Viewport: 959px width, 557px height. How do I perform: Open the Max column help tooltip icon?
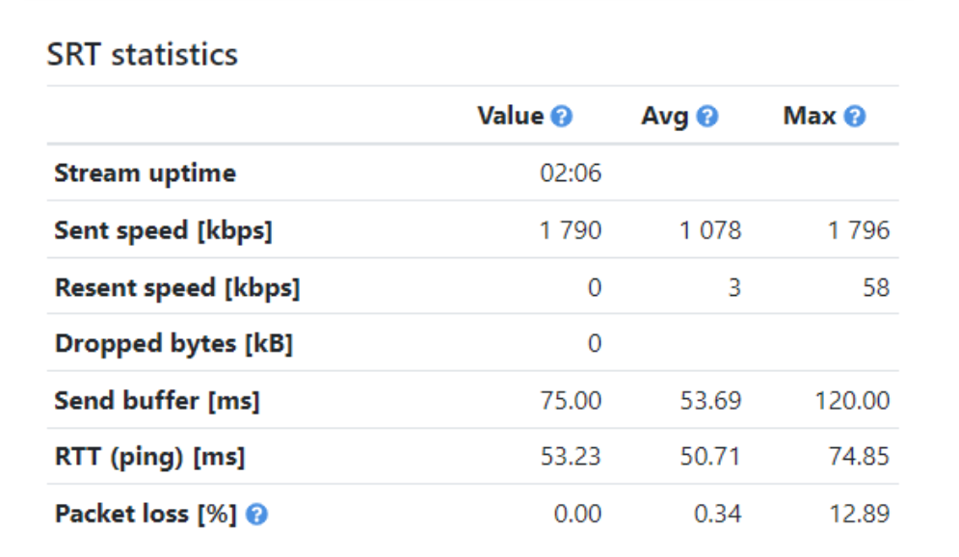[x=854, y=116]
